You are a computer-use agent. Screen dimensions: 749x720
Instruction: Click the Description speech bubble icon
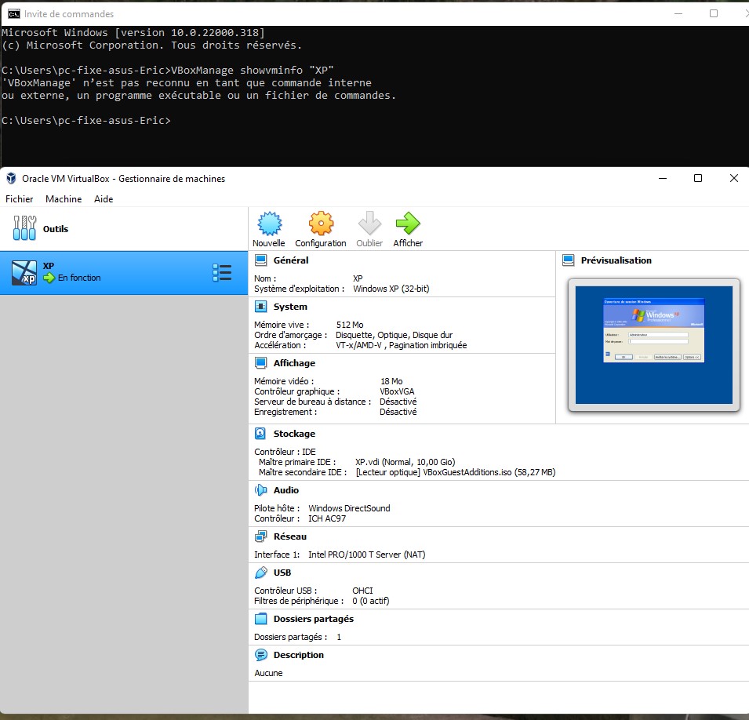point(261,655)
